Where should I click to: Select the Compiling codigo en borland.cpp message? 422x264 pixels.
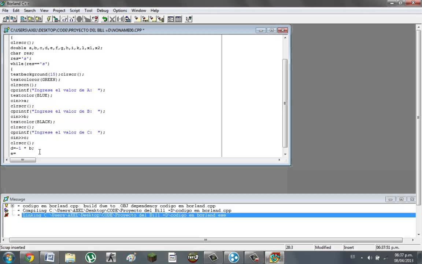click(x=127, y=210)
